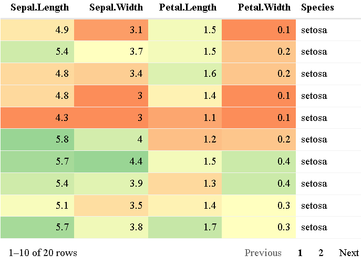The width and height of the screenshot is (361, 265).
Task: Click the Petal.Length cell with 1.1
Action: 185,118
